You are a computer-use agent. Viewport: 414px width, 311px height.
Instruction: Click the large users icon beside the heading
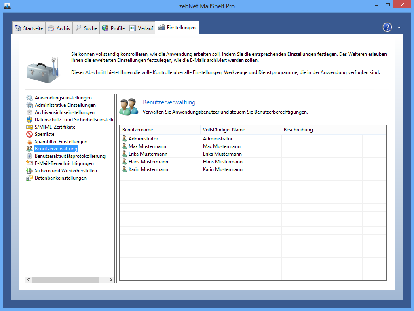[129, 107]
